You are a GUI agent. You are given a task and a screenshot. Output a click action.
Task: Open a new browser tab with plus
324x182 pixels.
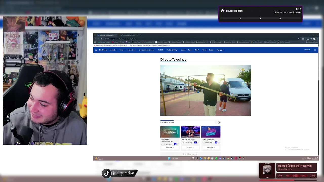click(x=140, y=35)
